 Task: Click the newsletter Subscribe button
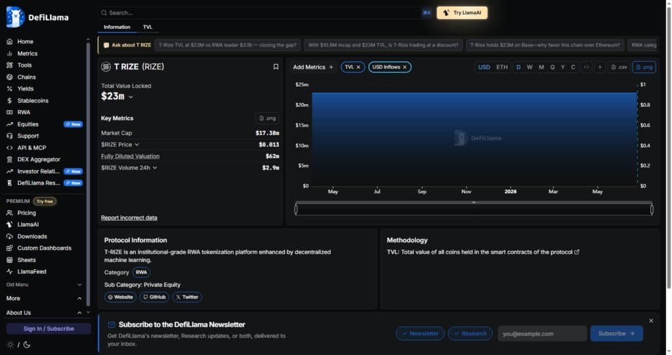pyautogui.click(x=616, y=333)
